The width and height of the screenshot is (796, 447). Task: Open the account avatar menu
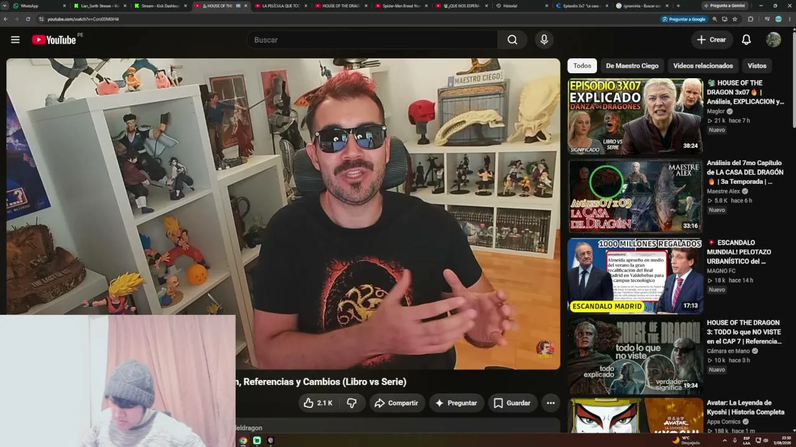pyautogui.click(x=774, y=40)
